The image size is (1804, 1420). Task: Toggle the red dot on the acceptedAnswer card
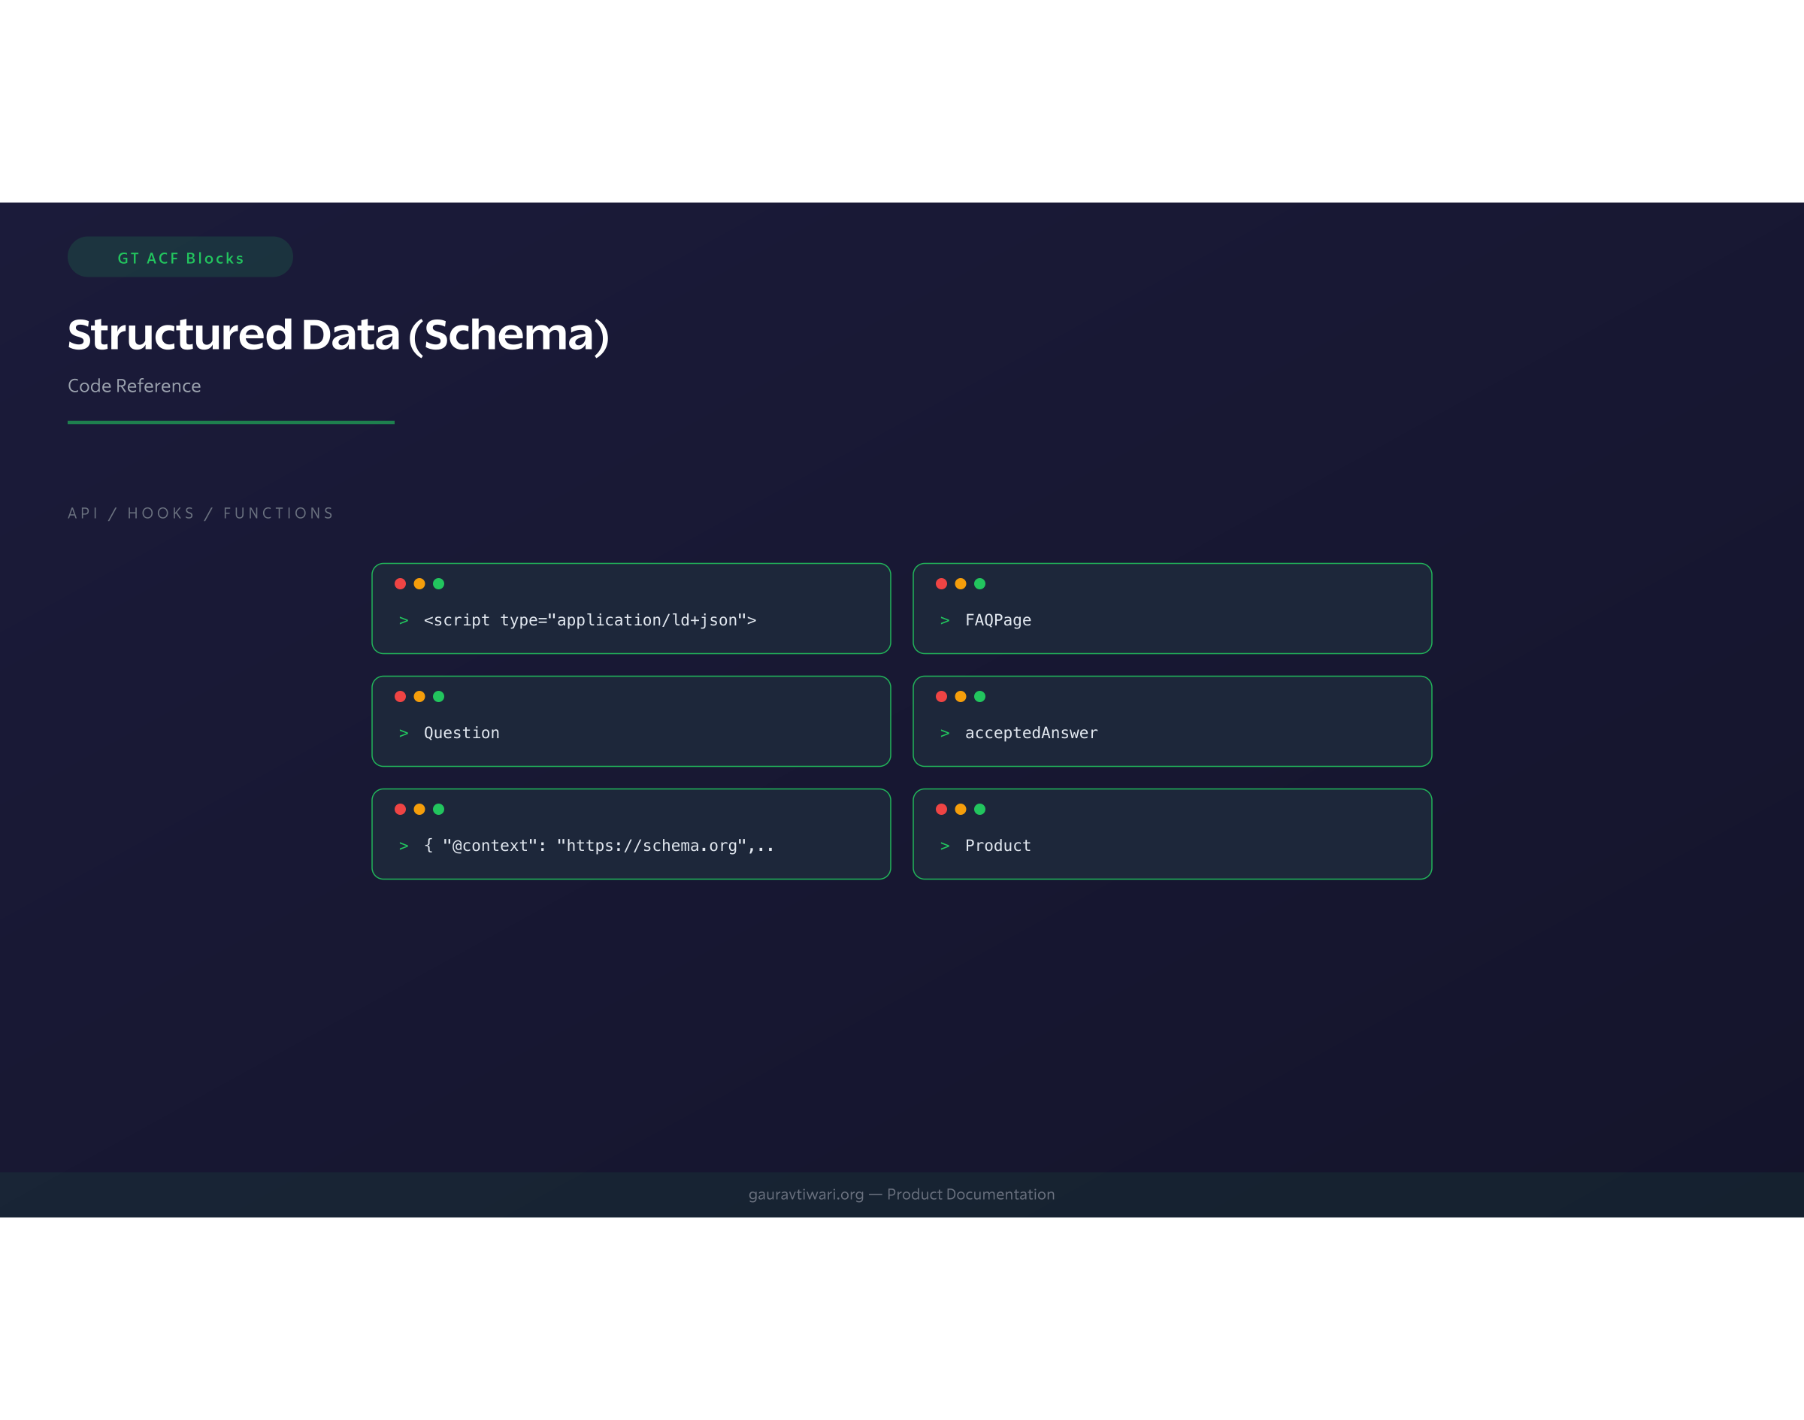[940, 697]
